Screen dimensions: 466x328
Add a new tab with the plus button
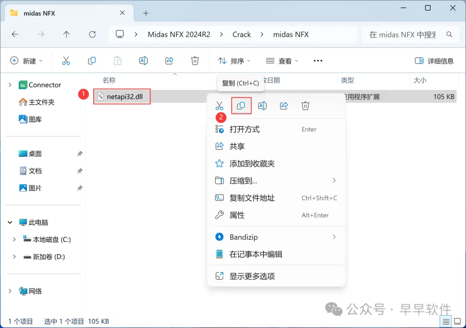tap(146, 13)
